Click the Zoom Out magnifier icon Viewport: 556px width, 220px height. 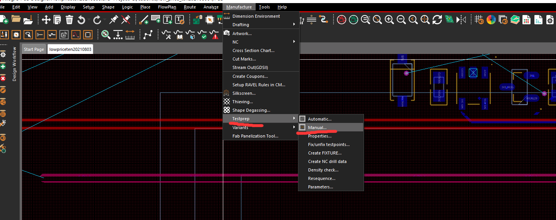tap(401, 20)
